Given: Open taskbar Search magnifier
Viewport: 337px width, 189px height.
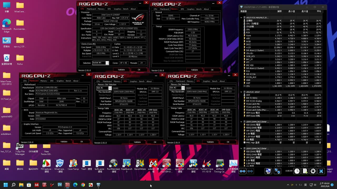Looking at the screenshot, I should click(13, 185).
